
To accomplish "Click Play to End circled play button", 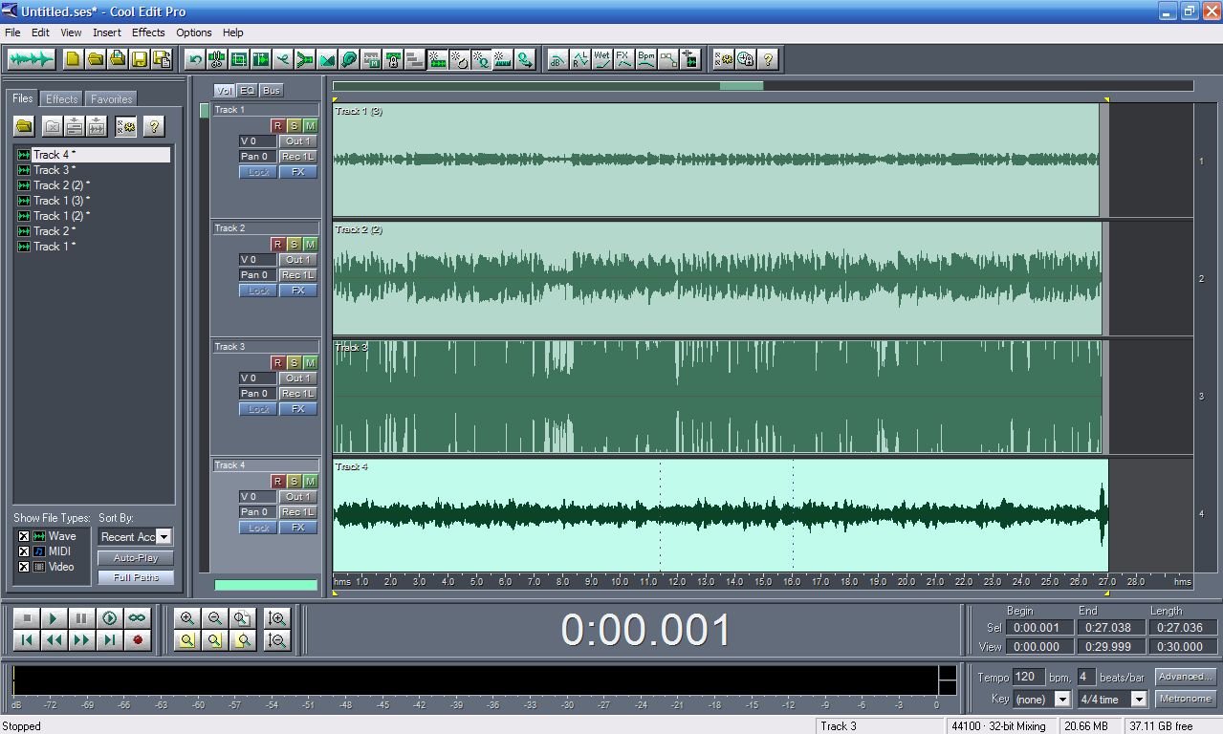I will click(109, 618).
